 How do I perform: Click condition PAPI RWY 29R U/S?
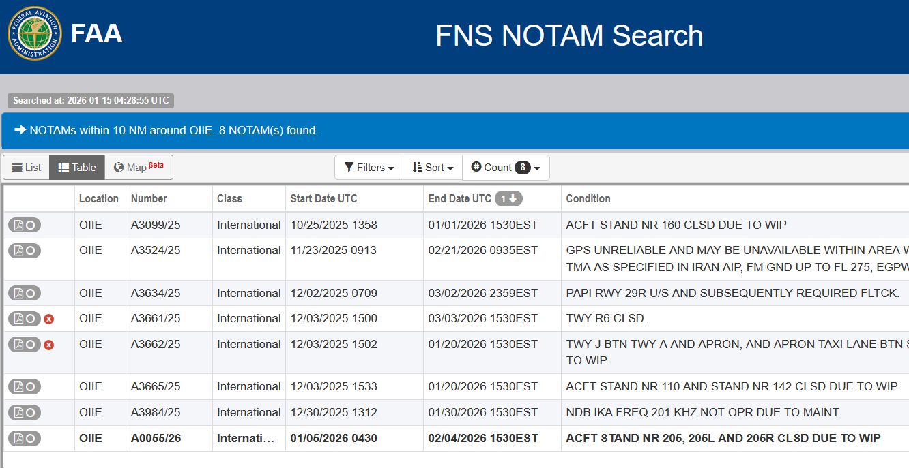pos(733,294)
